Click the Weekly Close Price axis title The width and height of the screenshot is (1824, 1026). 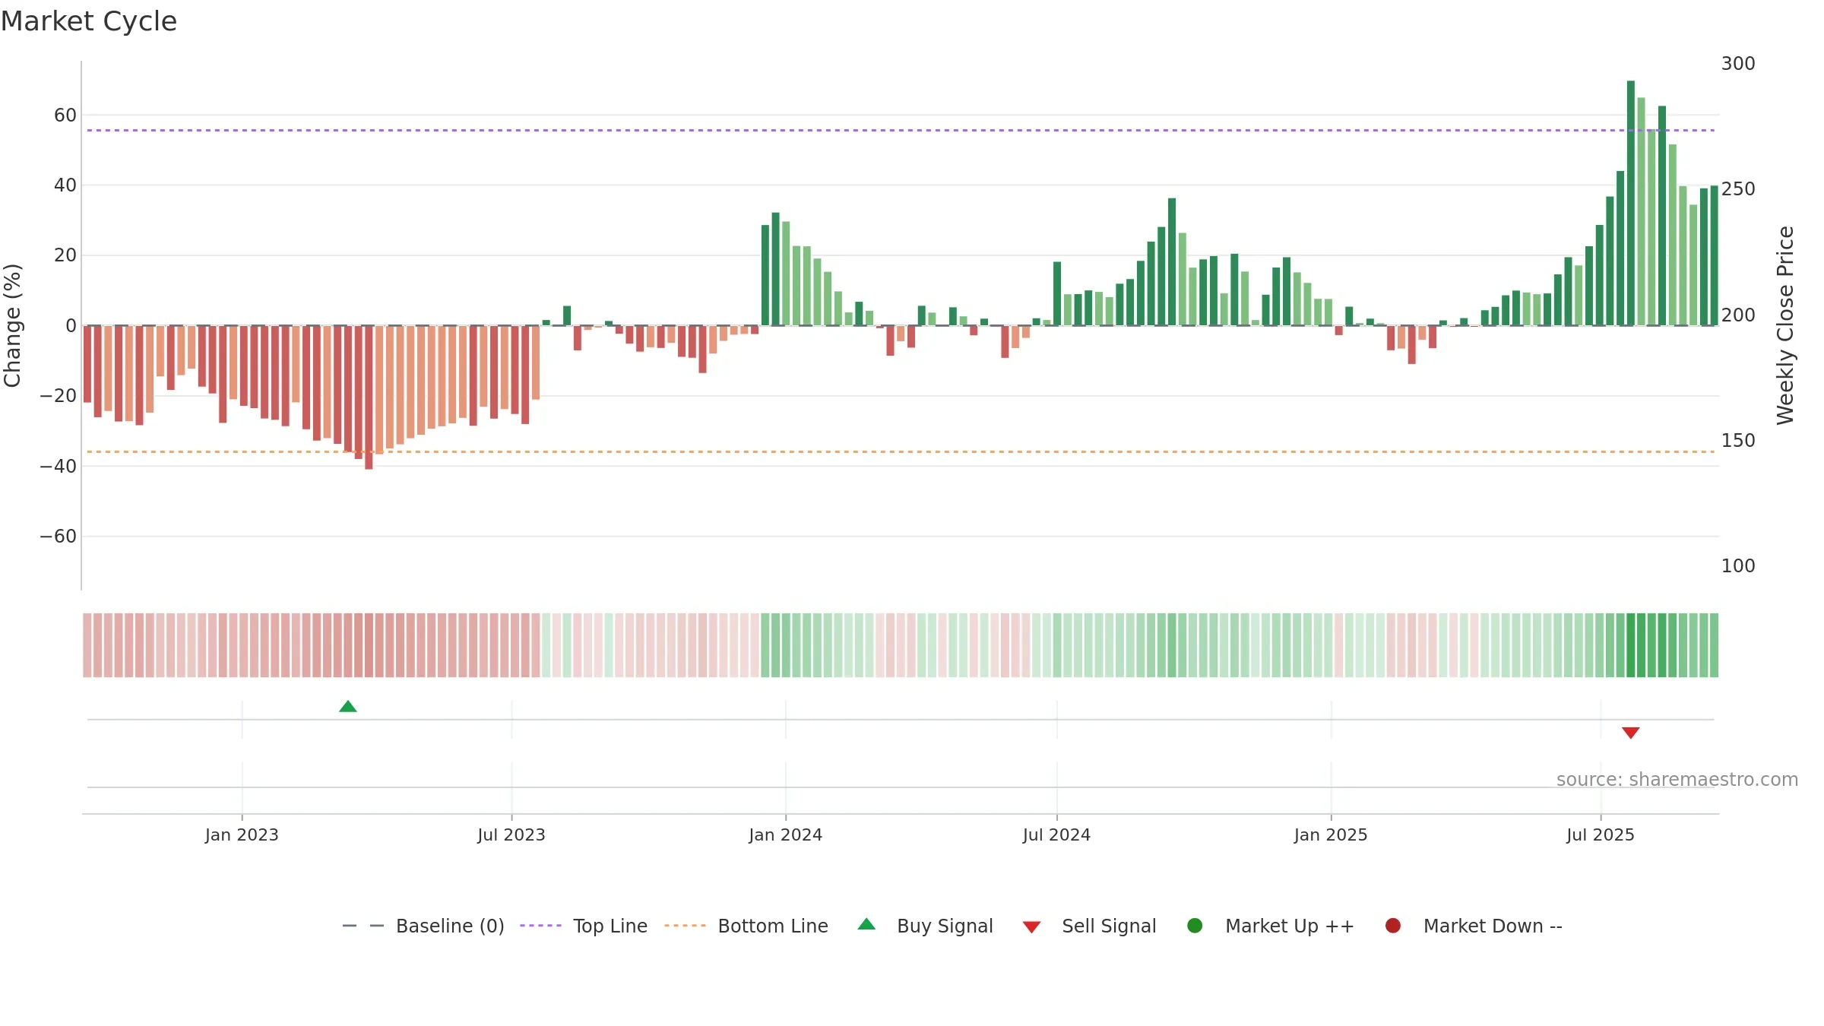point(1785,325)
